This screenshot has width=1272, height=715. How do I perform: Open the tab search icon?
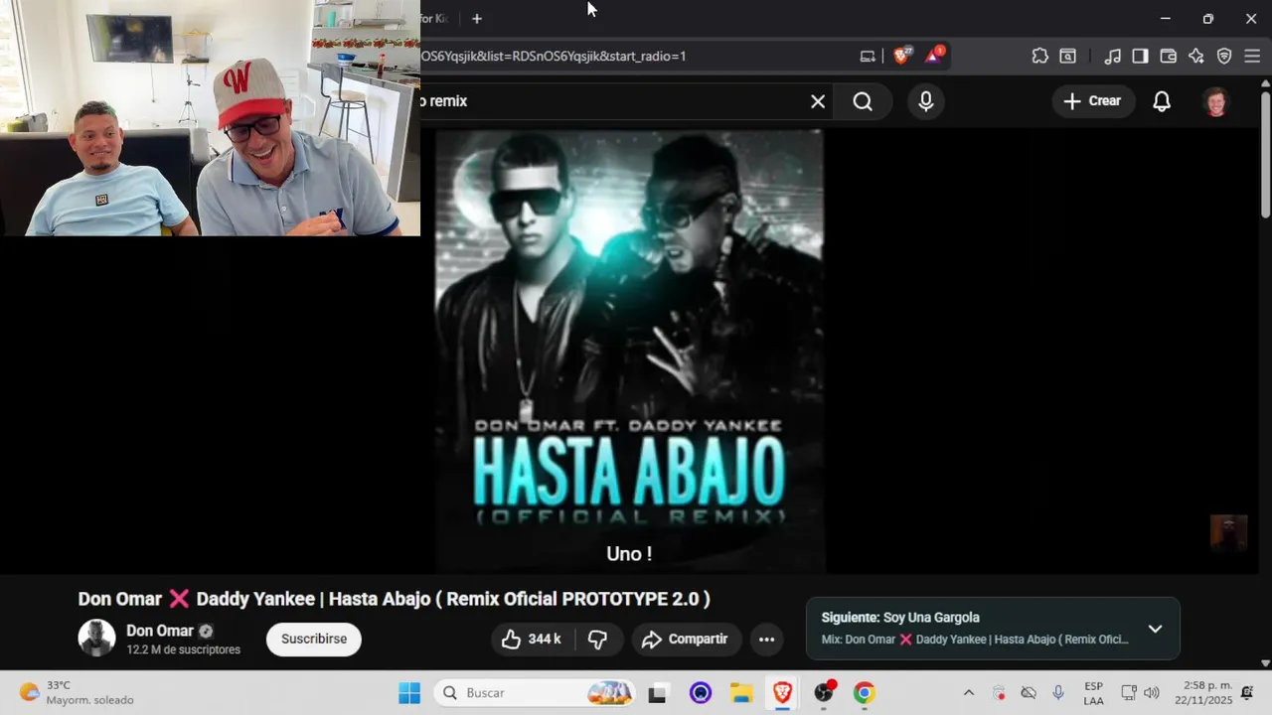(1067, 56)
